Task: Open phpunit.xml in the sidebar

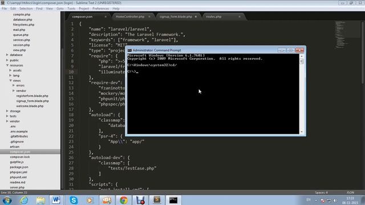Action: pos(18,177)
